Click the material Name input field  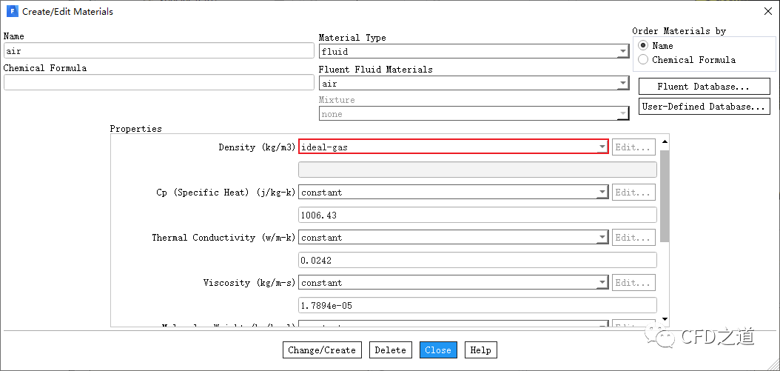point(158,51)
